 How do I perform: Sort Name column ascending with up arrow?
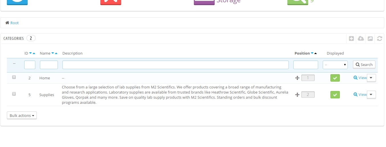coord(56,53)
